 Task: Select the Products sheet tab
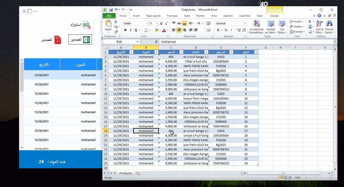125,173
